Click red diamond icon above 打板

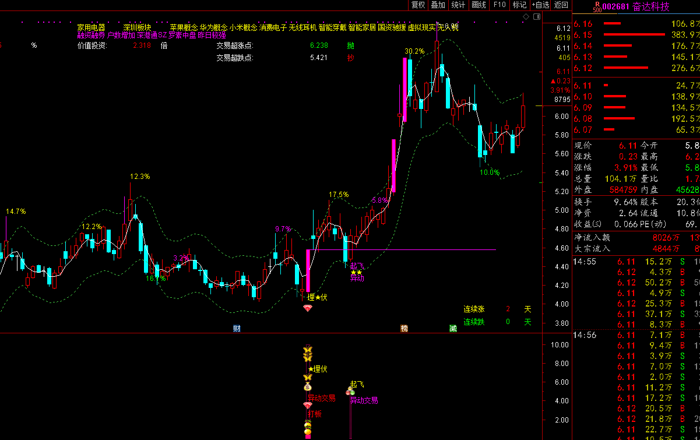pyautogui.click(x=308, y=405)
